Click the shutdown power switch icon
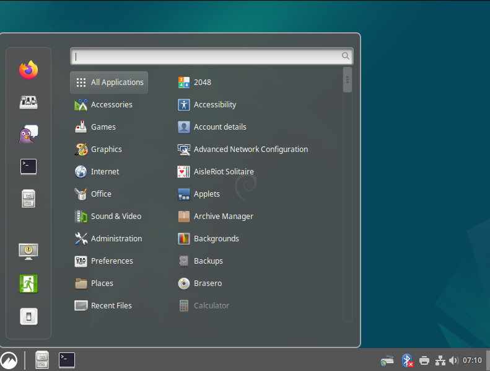This screenshot has height=371, width=490. coord(28,316)
